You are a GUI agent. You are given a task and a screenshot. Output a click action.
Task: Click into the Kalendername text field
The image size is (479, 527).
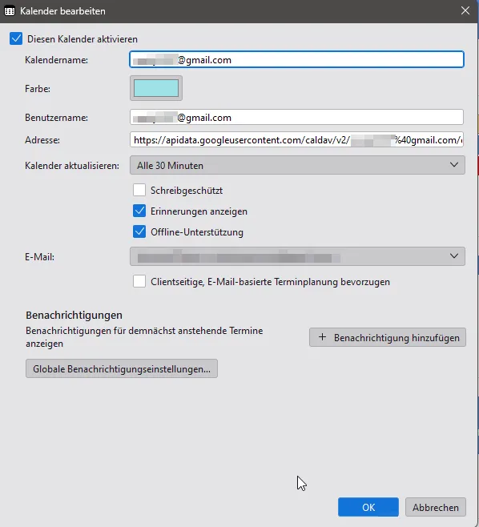[297, 59]
